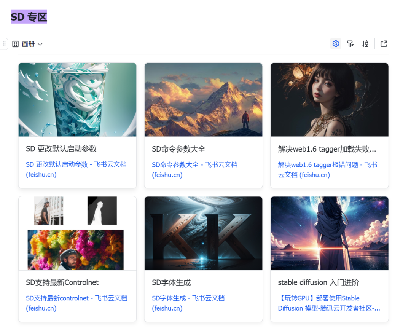Click title stable diffusion 入门进阶
This screenshot has height=327, width=411.
319,282
